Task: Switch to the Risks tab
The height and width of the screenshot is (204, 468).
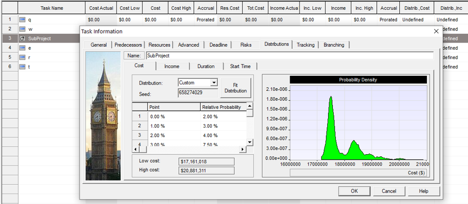Action: [x=245, y=45]
